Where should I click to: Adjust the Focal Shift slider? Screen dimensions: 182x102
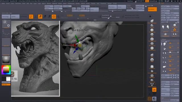[x=111, y=15]
